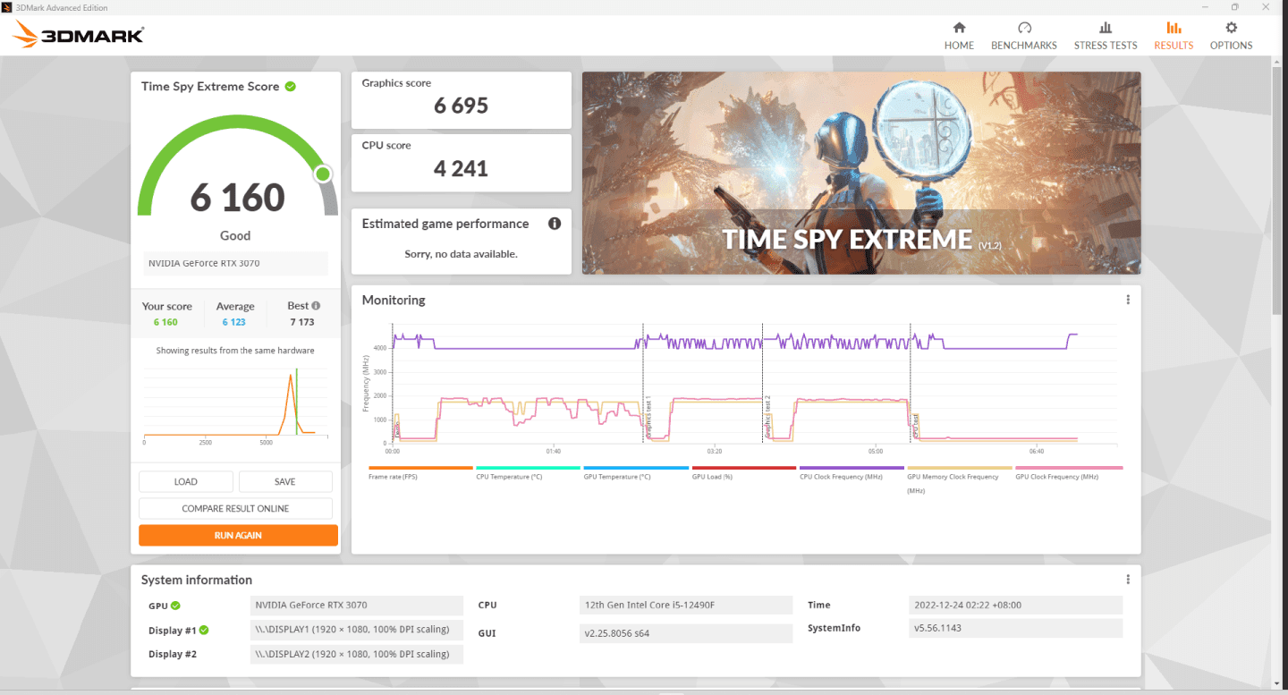Toggle the CPU Temperature legend series

pyautogui.click(x=528, y=472)
